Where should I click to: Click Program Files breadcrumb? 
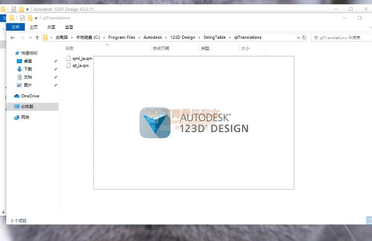121,37
